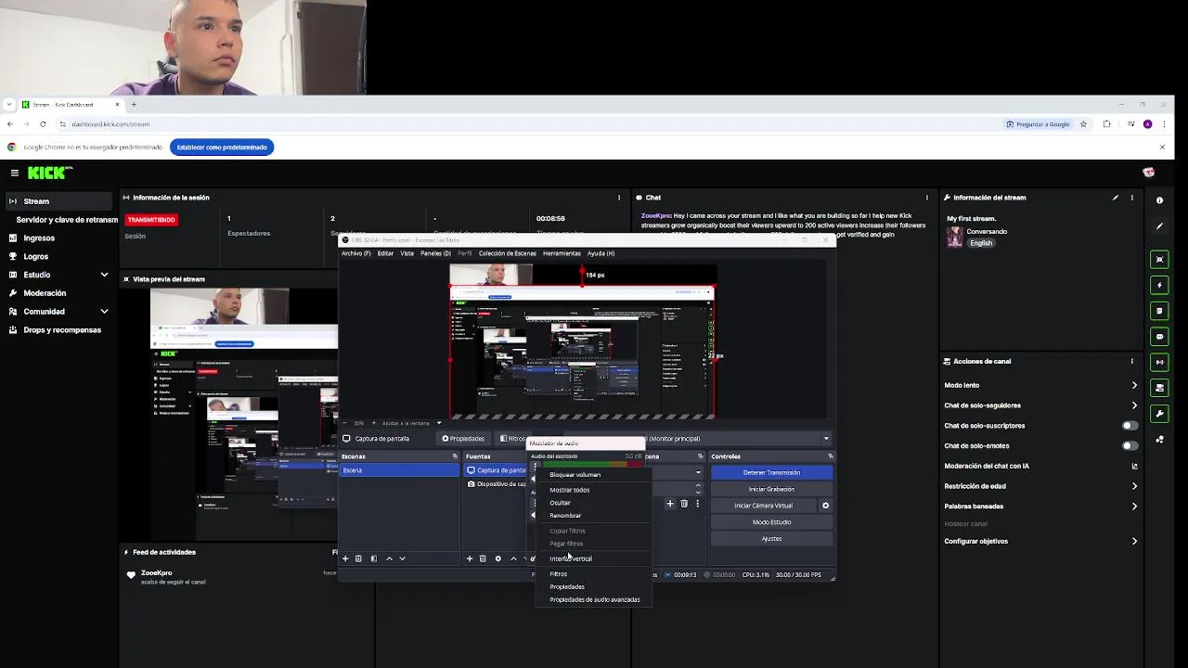Open Información de la sesión options menu
1188x668 pixels.
click(619, 198)
